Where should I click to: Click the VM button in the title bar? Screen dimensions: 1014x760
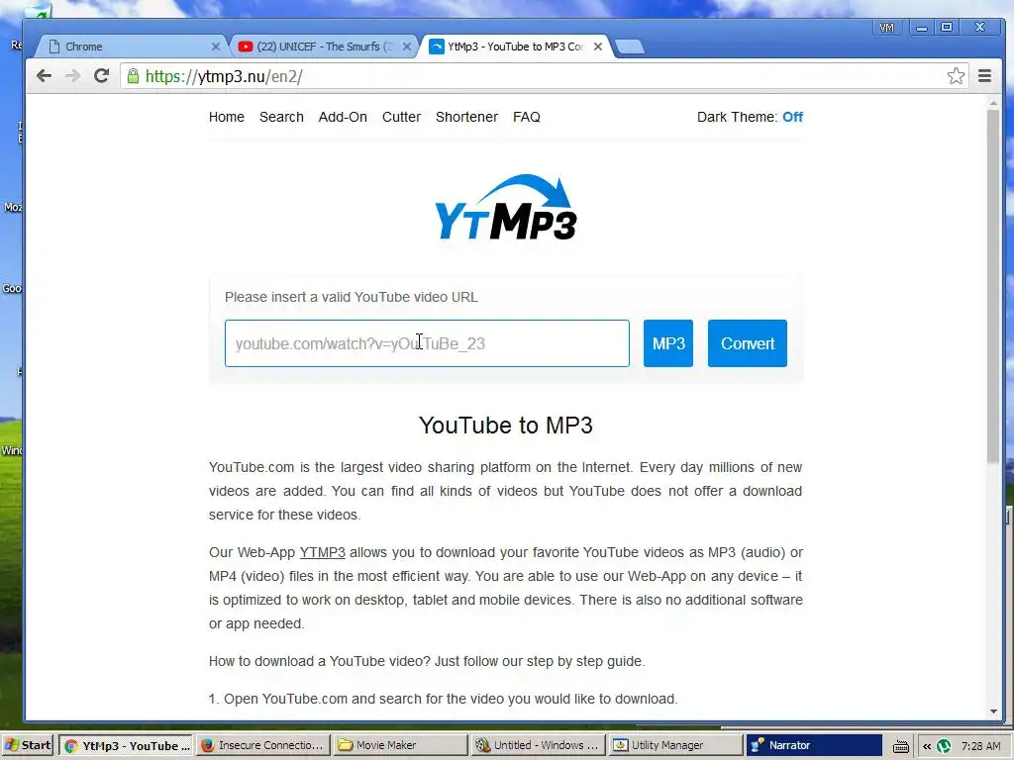pos(886,28)
